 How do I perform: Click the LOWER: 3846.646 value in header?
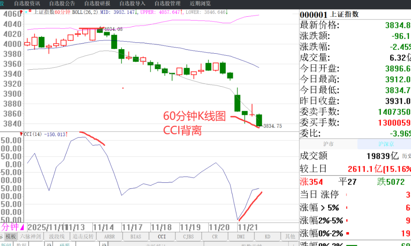[x=205, y=12]
